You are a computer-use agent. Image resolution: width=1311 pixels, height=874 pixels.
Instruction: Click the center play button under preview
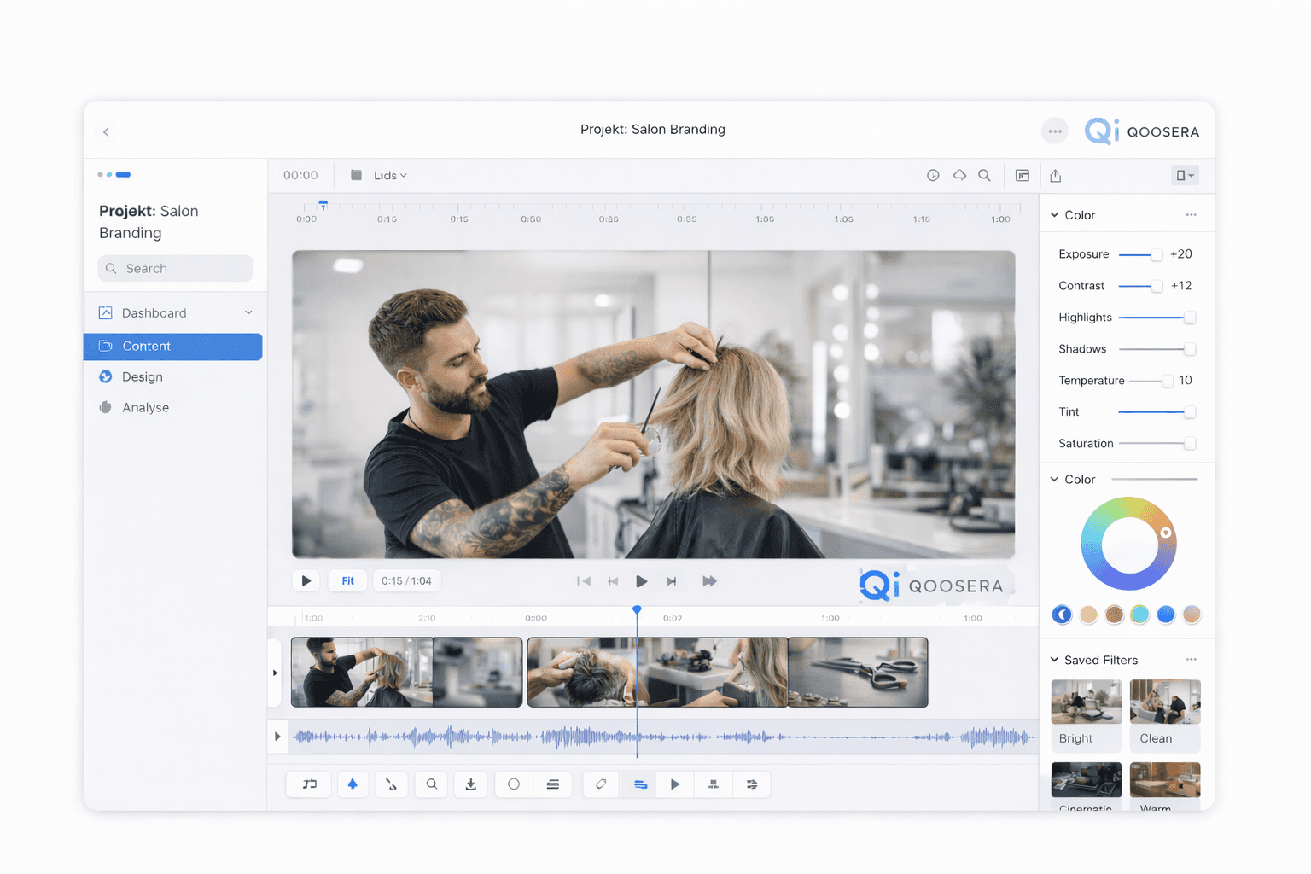pos(642,581)
